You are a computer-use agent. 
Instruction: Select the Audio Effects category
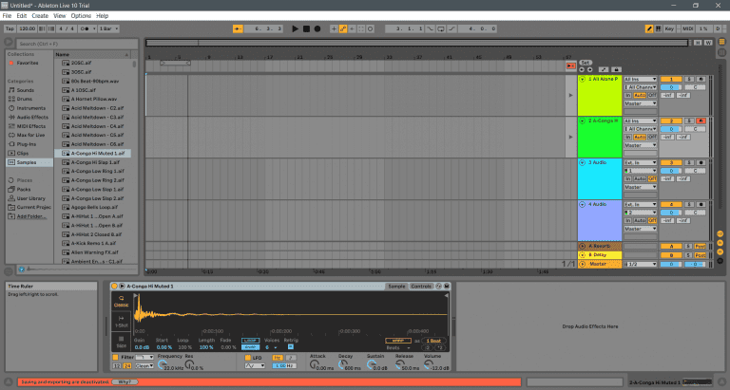pyautogui.click(x=32, y=117)
